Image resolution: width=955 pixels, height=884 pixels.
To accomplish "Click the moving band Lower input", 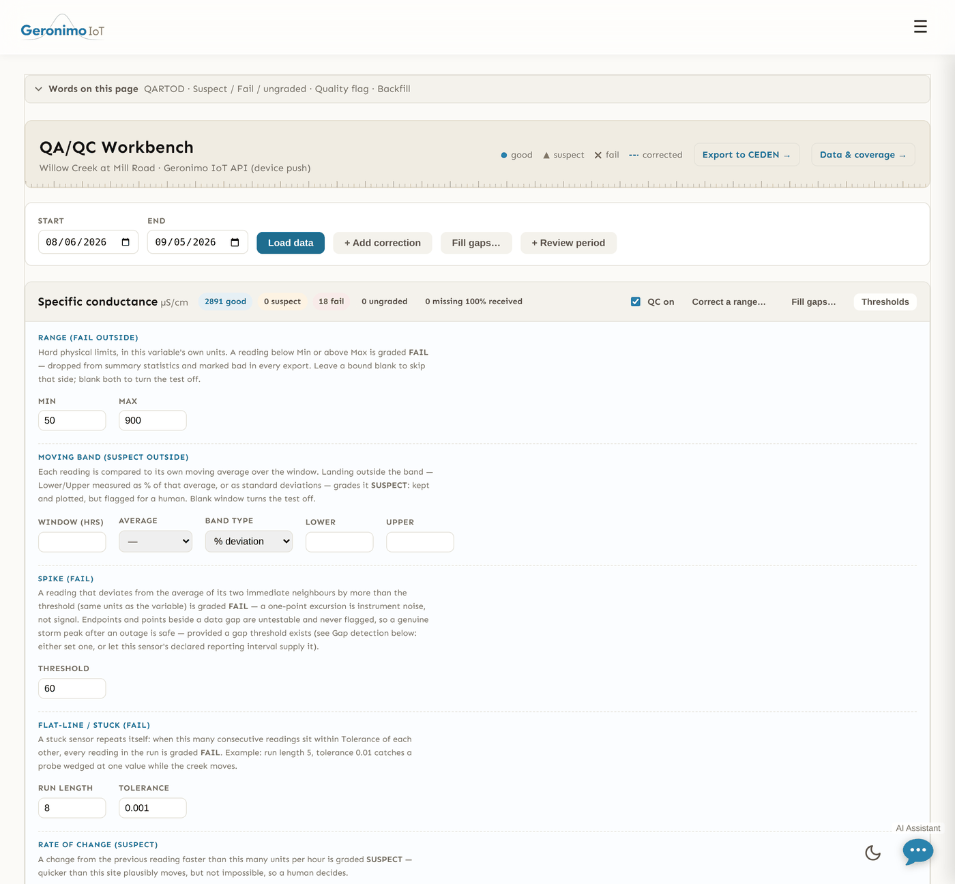I will (340, 542).
